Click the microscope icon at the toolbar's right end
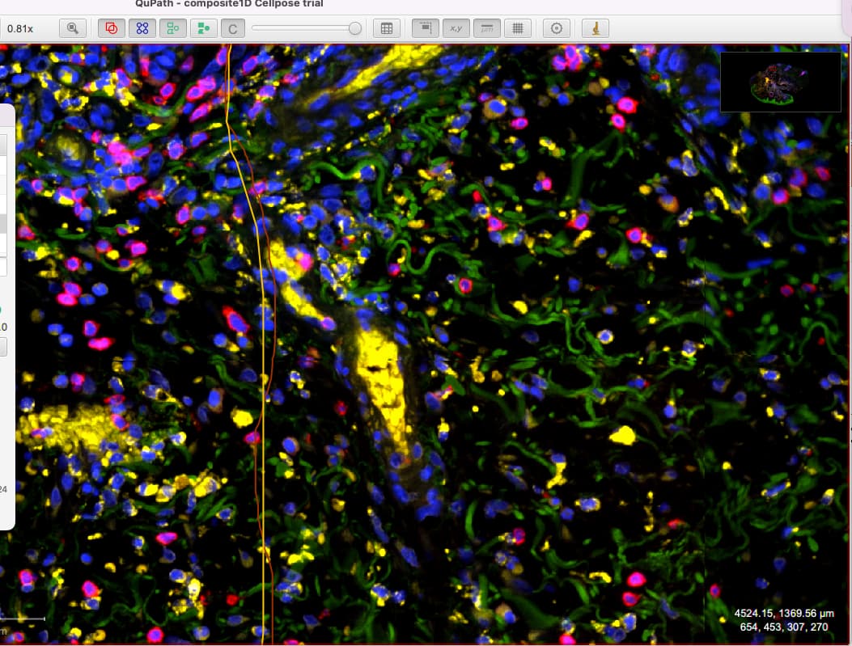This screenshot has height=646, width=852. click(596, 28)
